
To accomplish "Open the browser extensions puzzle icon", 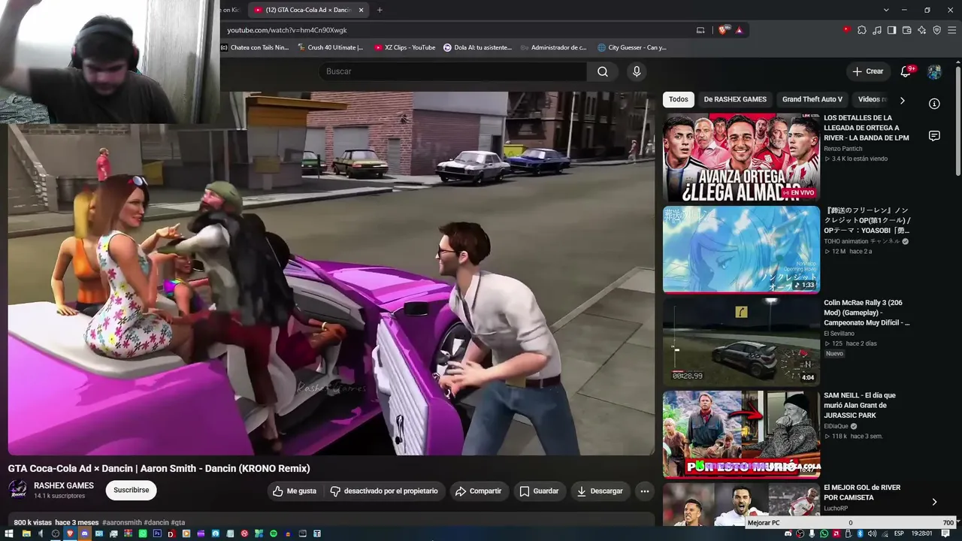I will pos(862,30).
